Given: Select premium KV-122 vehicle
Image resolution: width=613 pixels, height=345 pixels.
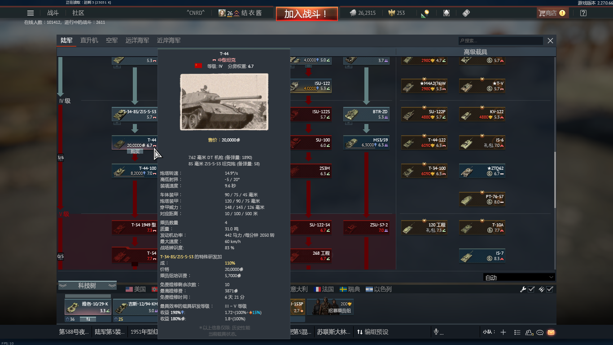Looking at the screenshot, I should pyautogui.click(x=482, y=114).
